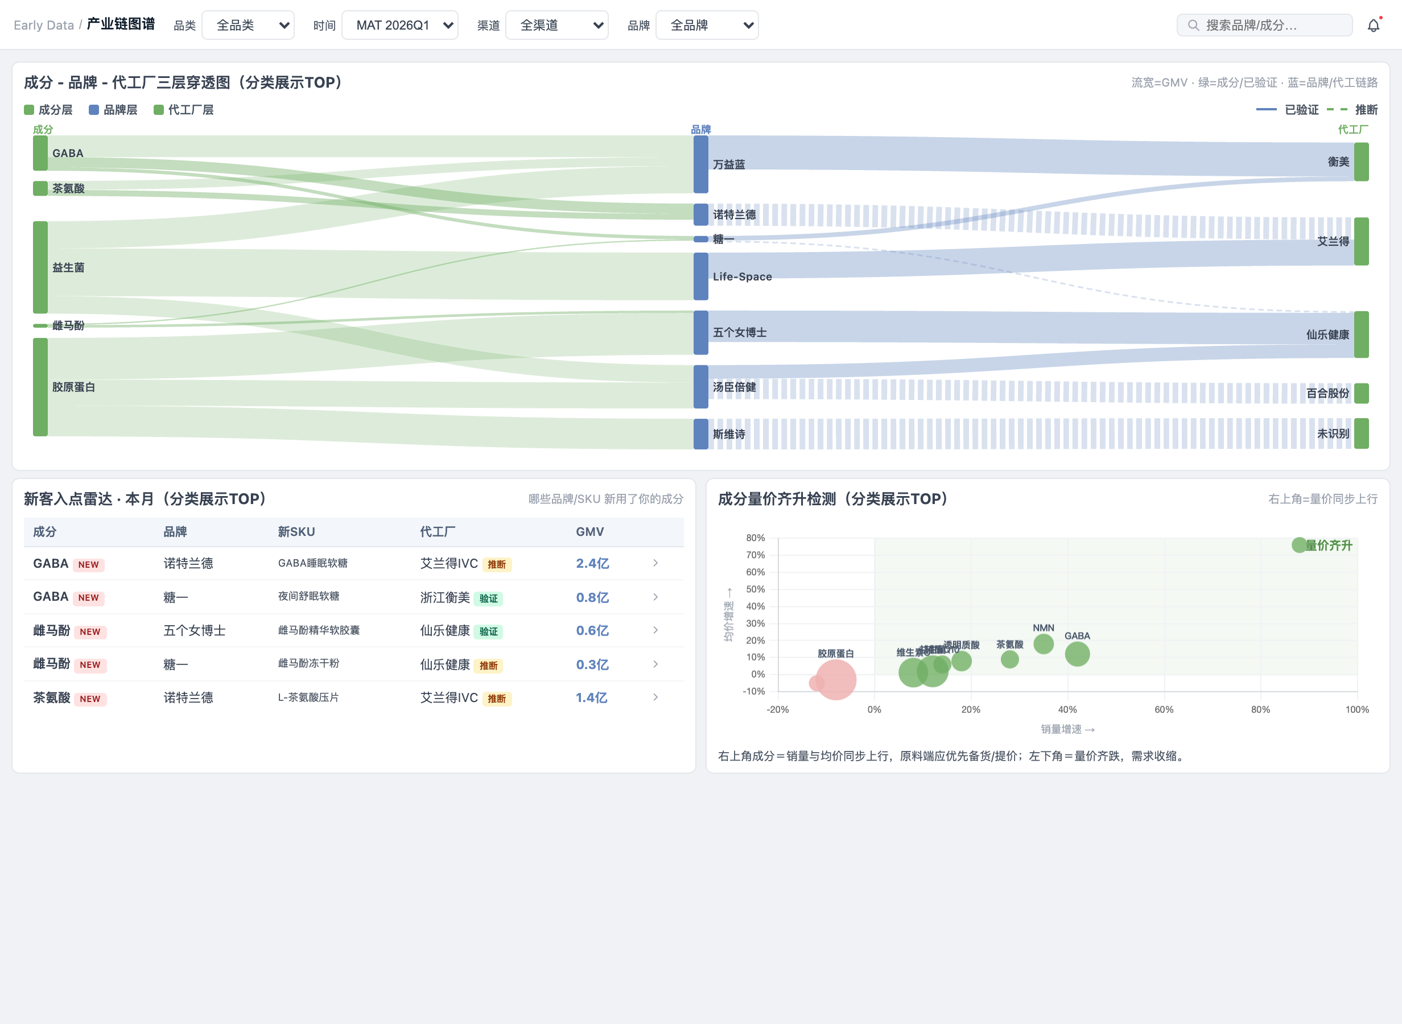Image resolution: width=1402 pixels, height=1024 pixels.
Task: Click the NEW badge in the 茶氨酸 row
Action: (x=90, y=699)
